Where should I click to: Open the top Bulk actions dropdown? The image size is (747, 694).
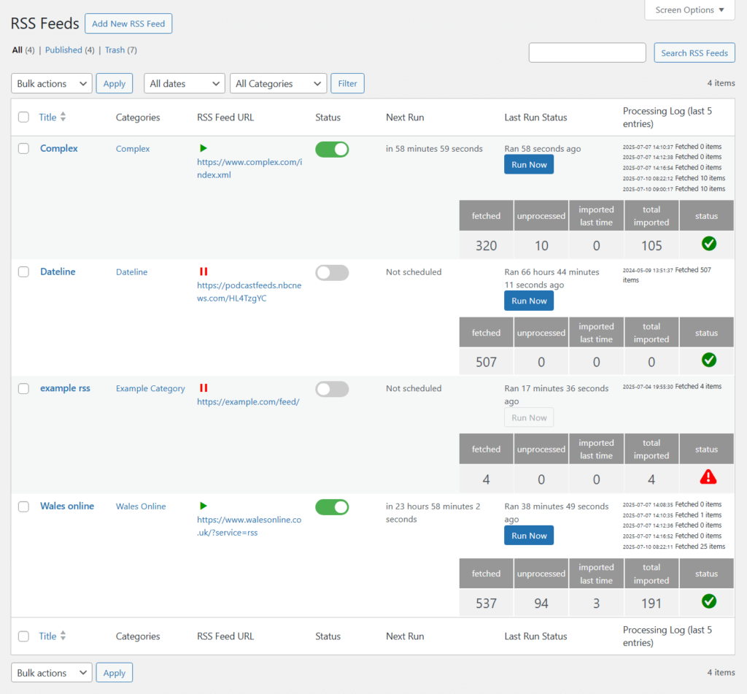pyautogui.click(x=52, y=84)
